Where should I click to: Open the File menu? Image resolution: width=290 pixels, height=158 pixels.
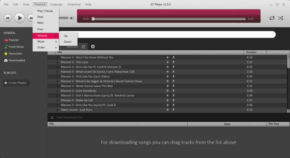[6, 4]
